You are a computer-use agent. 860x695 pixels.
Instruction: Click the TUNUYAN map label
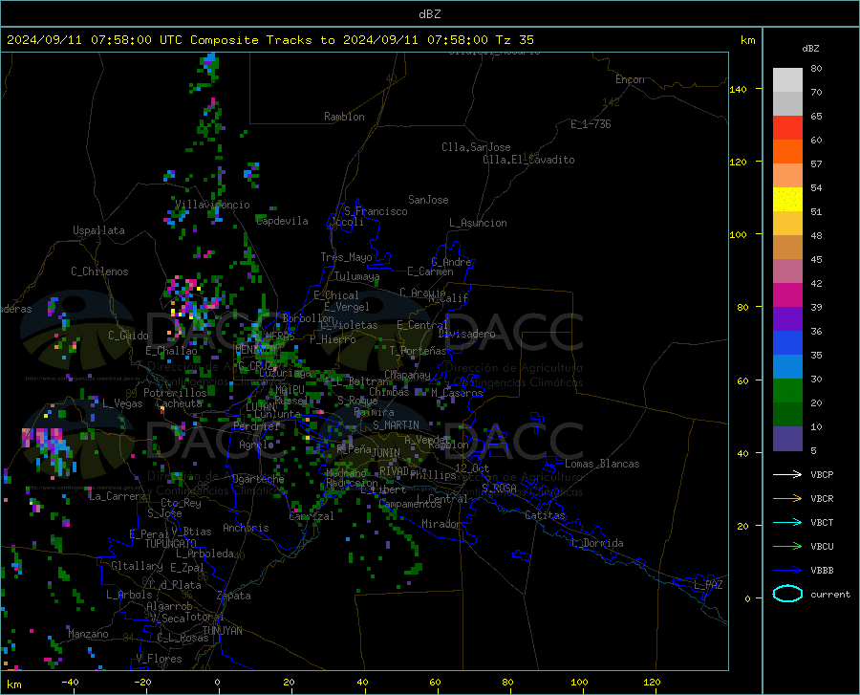point(222,631)
